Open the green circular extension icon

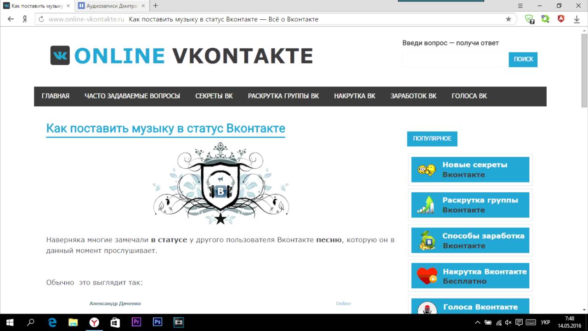pos(545,19)
